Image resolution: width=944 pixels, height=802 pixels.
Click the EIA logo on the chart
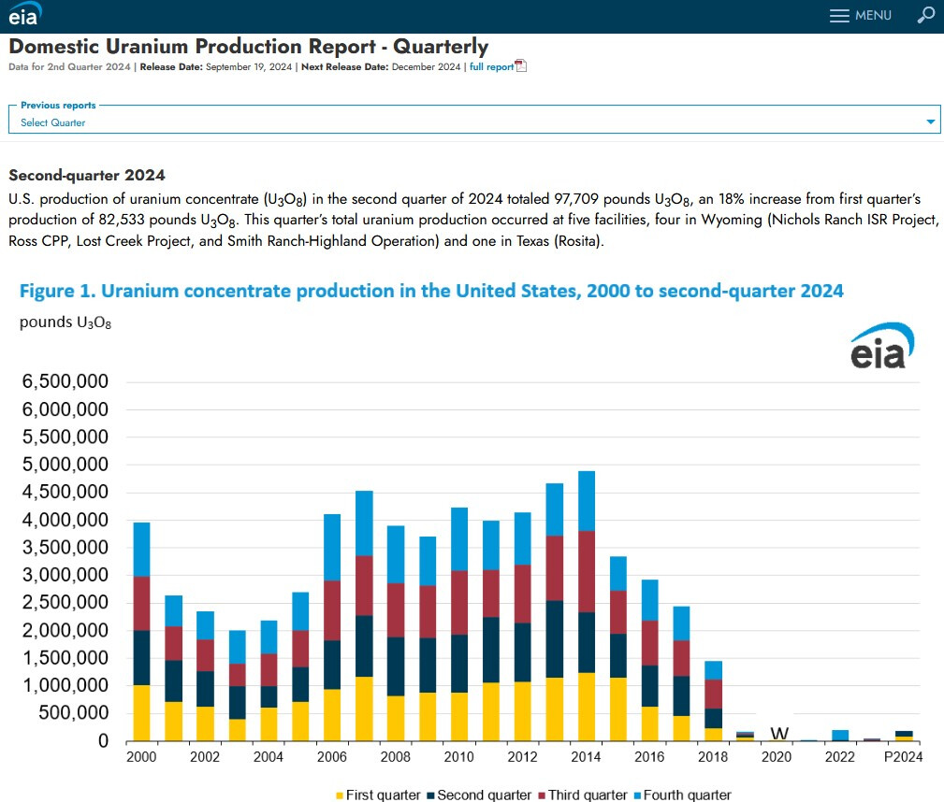(x=882, y=346)
